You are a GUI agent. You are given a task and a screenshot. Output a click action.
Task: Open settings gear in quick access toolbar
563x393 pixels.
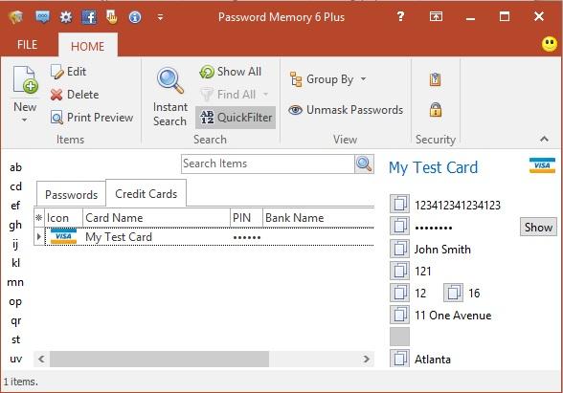point(66,17)
